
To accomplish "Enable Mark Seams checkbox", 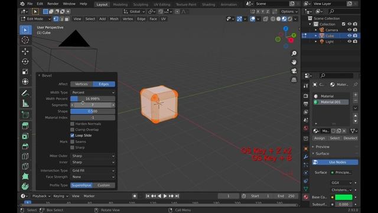I will pyautogui.click(x=72, y=142).
